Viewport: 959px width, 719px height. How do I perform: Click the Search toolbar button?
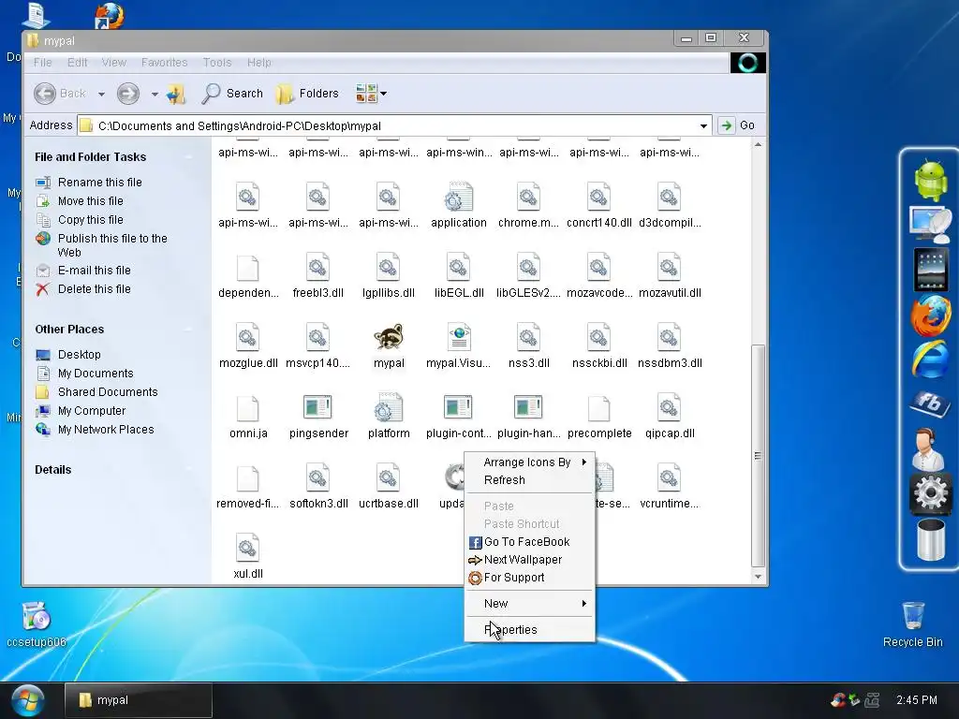coord(232,94)
